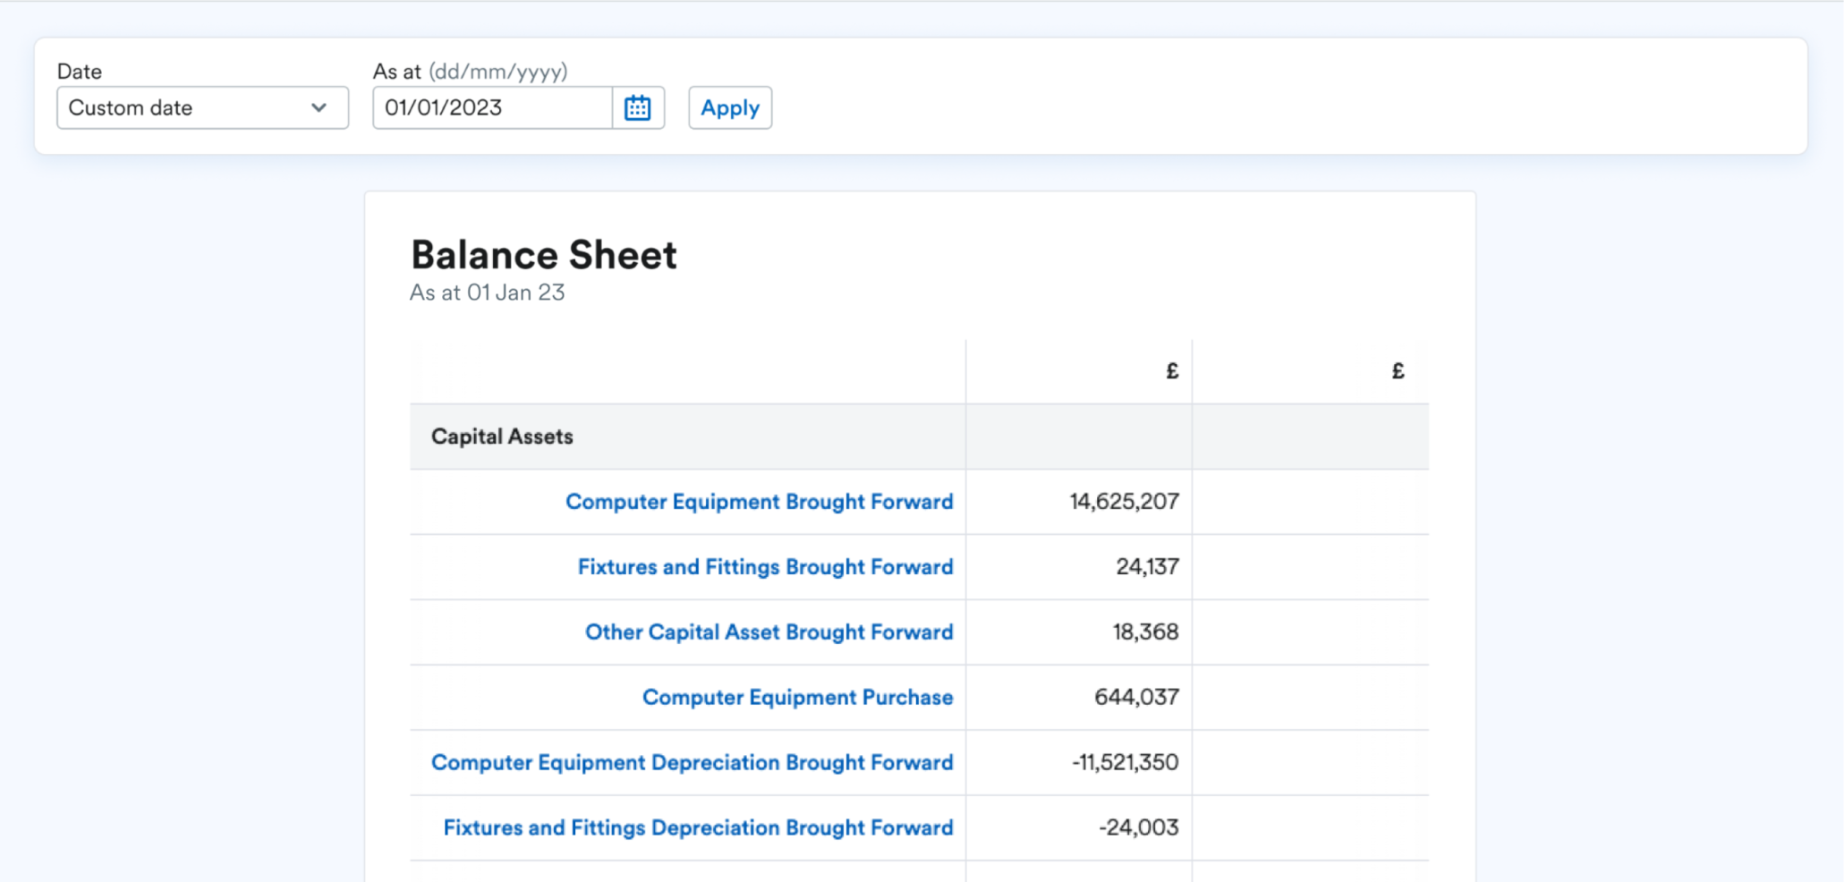The width and height of the screenshot is (1844, 882).
Task: Expand the Custom date dropdown
Action: tap(202, 108)
